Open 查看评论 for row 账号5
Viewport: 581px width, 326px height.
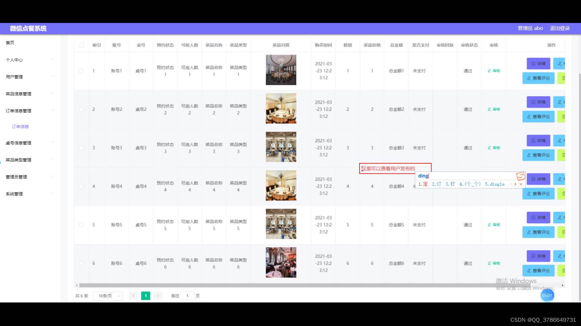tap(538, 232)
